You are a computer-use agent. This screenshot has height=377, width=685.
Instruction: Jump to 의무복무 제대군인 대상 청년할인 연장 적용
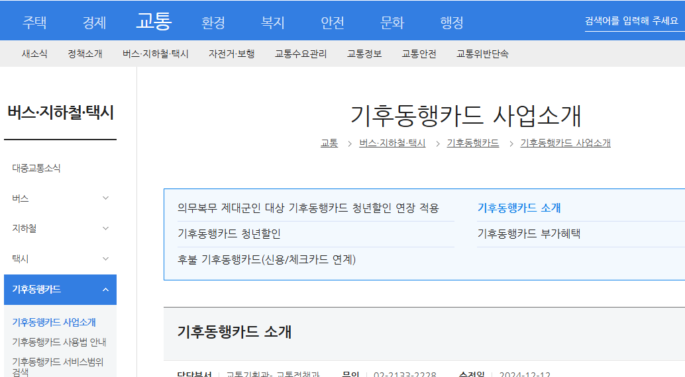pyautogui.click(x=308, y=208)
